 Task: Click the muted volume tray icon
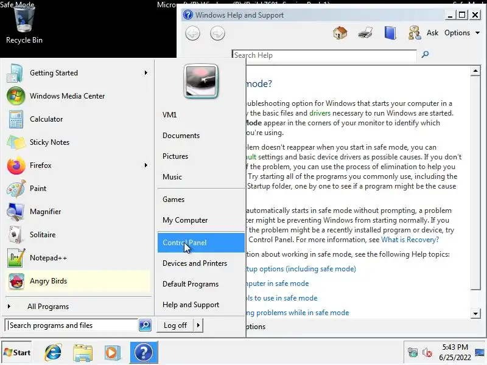427,353
